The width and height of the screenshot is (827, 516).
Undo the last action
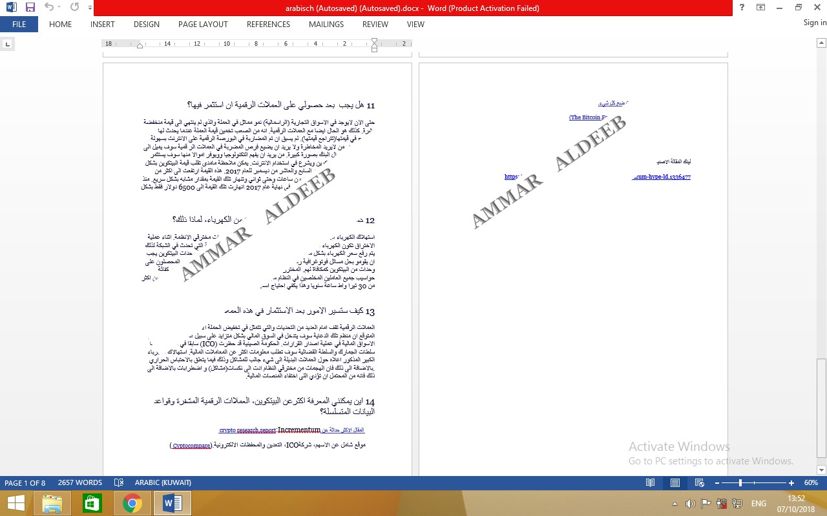pos(50,8)
